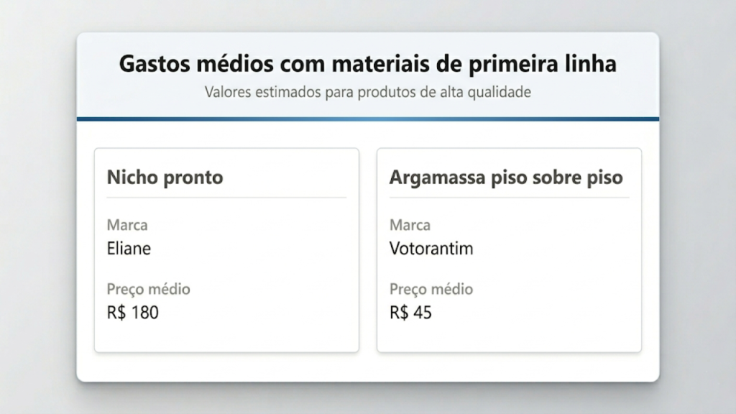
Task: Click the title Gastos médios com materiais
Action: click(367, 64)
